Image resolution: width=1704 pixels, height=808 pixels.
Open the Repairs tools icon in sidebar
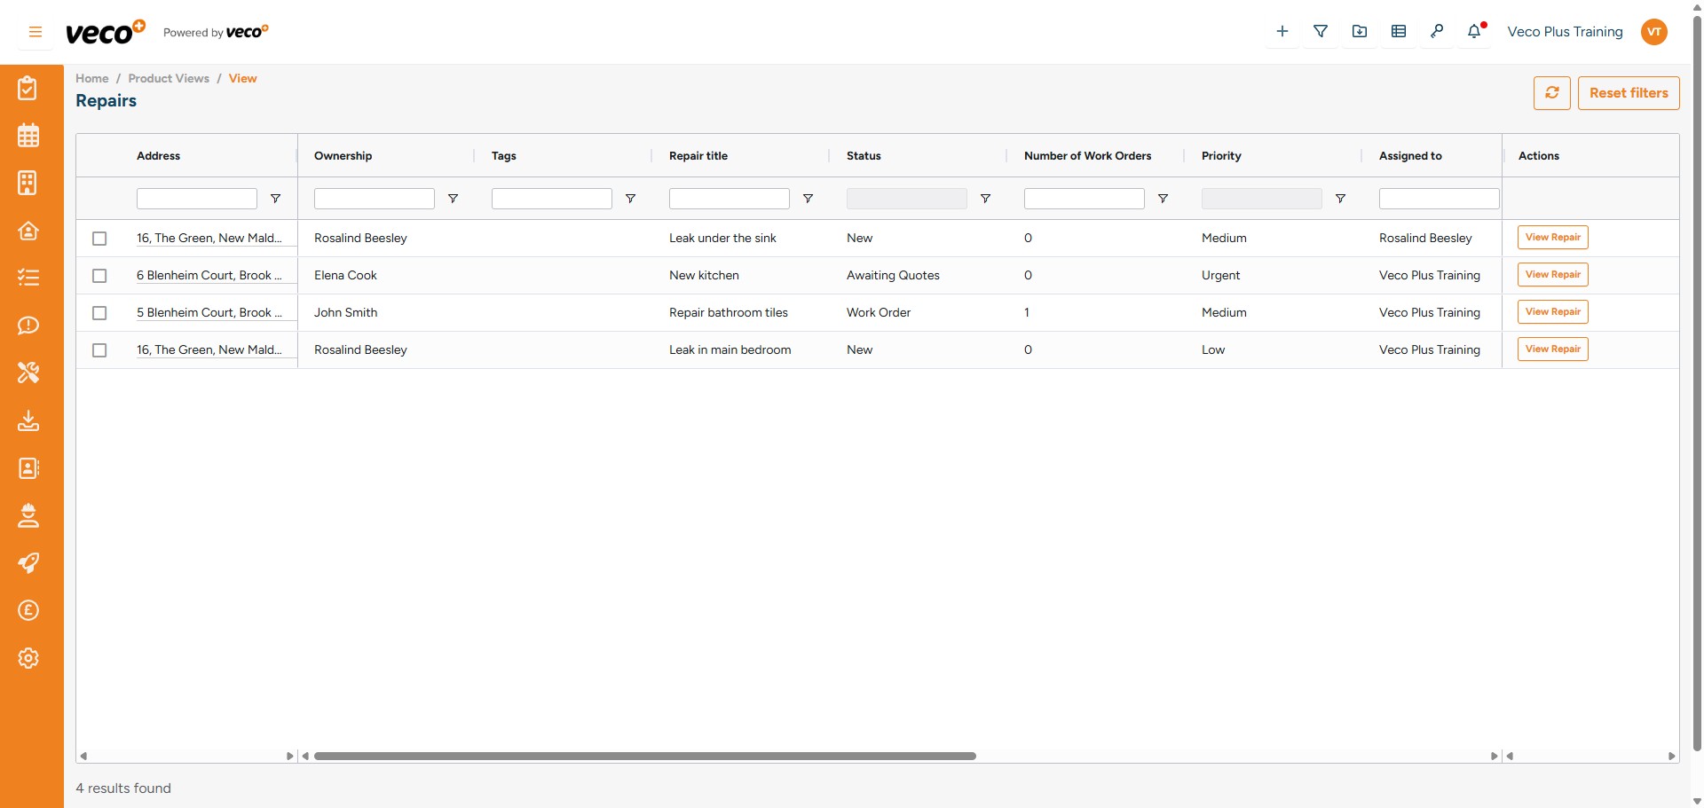coord(29,373)
